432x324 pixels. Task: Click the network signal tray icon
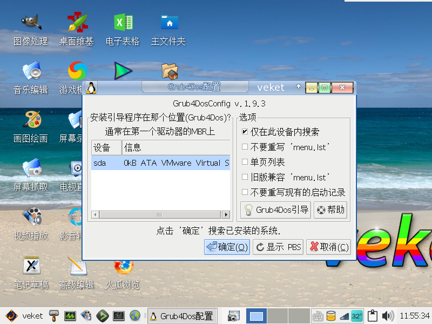(345, 316)
